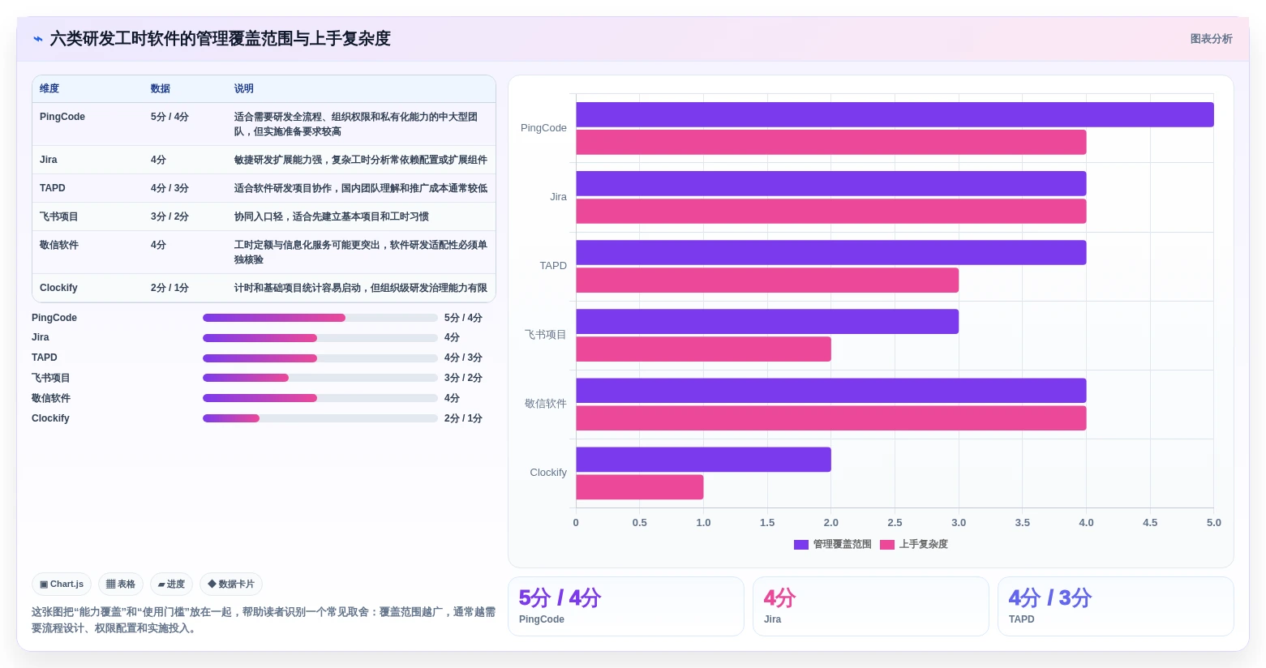Select the Chart.js tag chip
The image size is (1266, 668).
coord(62,584)
